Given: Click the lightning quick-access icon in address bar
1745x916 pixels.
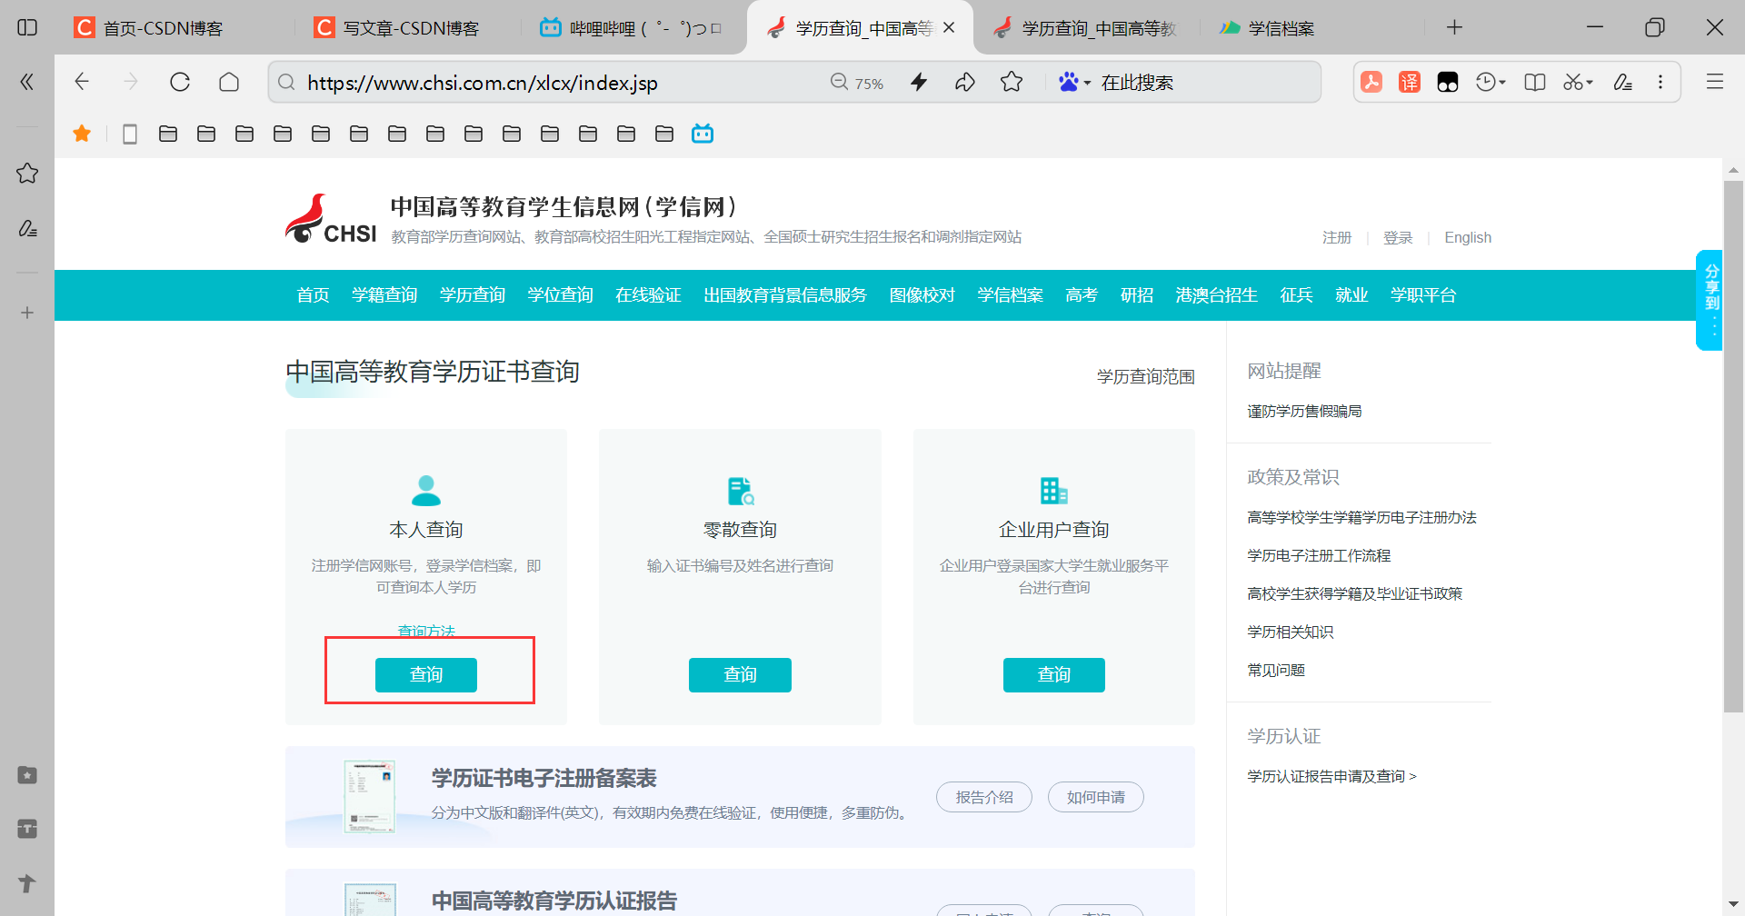Looking at the screenshot, I should click(x=919, y=82).
